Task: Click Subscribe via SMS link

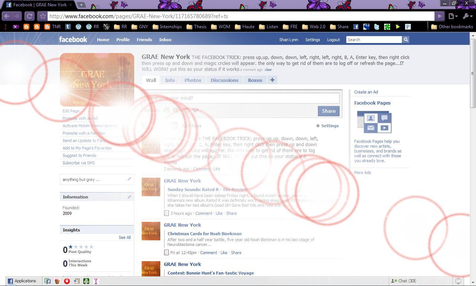Action: 78,163
